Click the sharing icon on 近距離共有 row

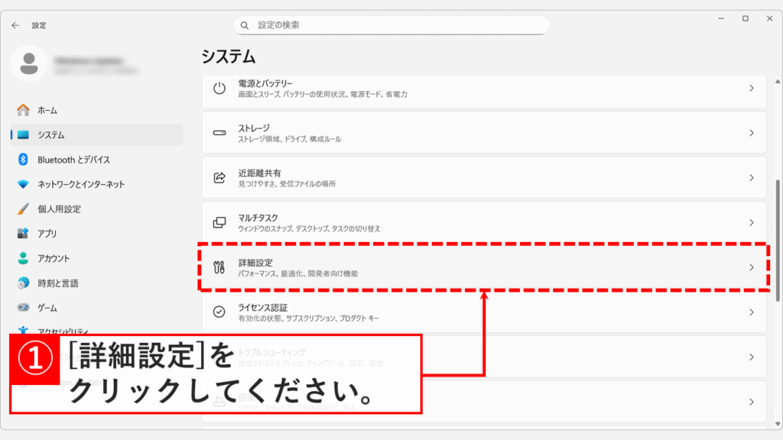coord(219,179)
